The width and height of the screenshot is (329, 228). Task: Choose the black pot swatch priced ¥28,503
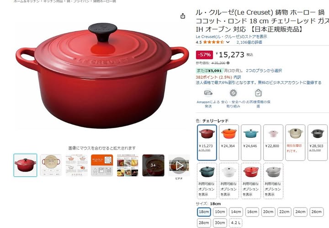tap(317, 143)
